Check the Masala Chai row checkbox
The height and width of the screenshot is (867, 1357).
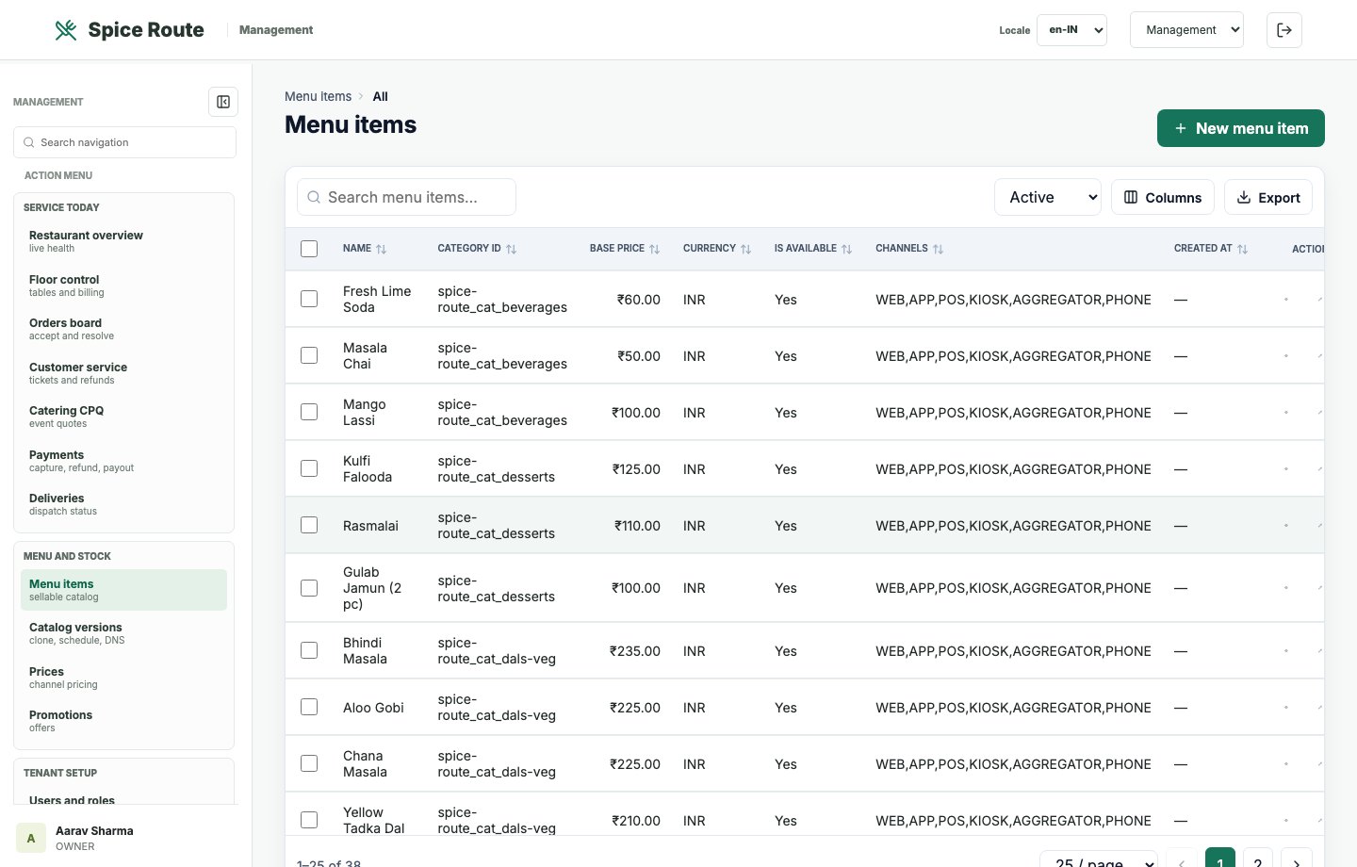point(309,355)
